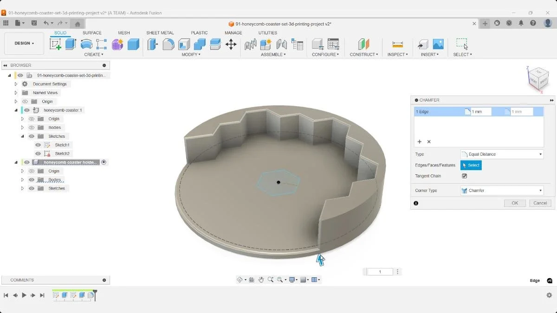The height and width of the screenshot is (313, 557).
Task: Expand the Named Views node
Action: tap(16, 93)
